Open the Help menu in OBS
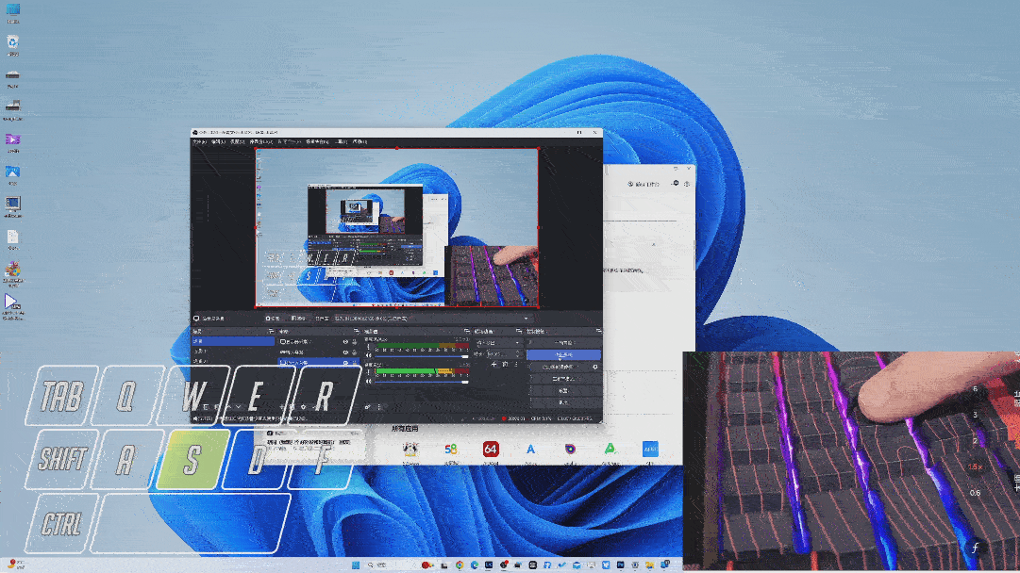This screenshot has height=573, width=1020. tap(360, 142)
